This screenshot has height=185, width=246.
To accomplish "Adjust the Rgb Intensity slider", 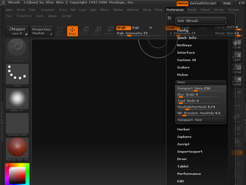I will click(x=140, y=34).
